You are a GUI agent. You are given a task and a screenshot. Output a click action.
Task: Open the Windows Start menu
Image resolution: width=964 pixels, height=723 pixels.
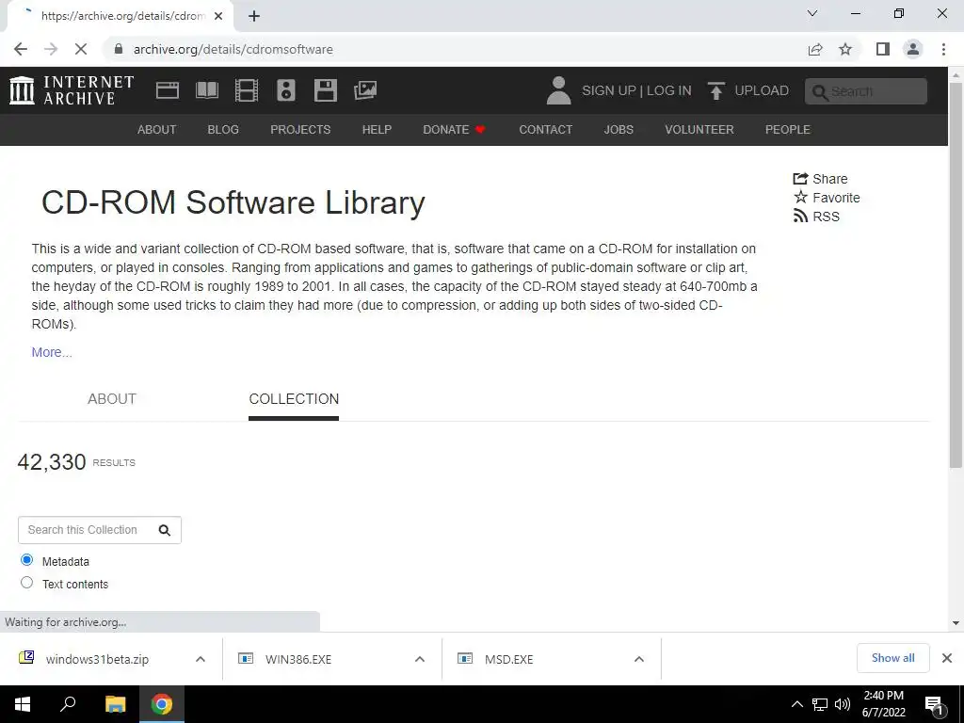tap(23, 704)
